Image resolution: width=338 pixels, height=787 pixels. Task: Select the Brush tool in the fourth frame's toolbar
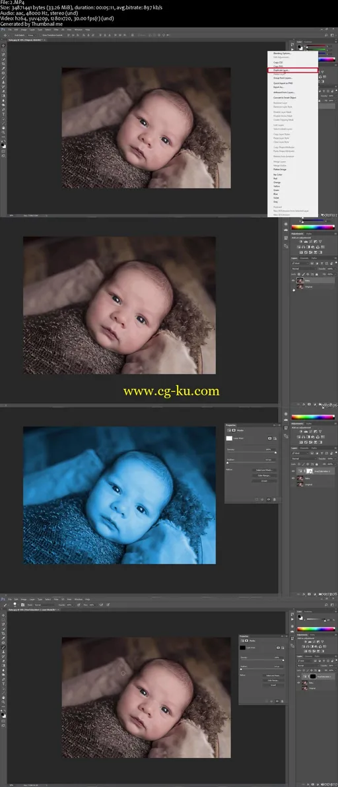click(3, 646)
